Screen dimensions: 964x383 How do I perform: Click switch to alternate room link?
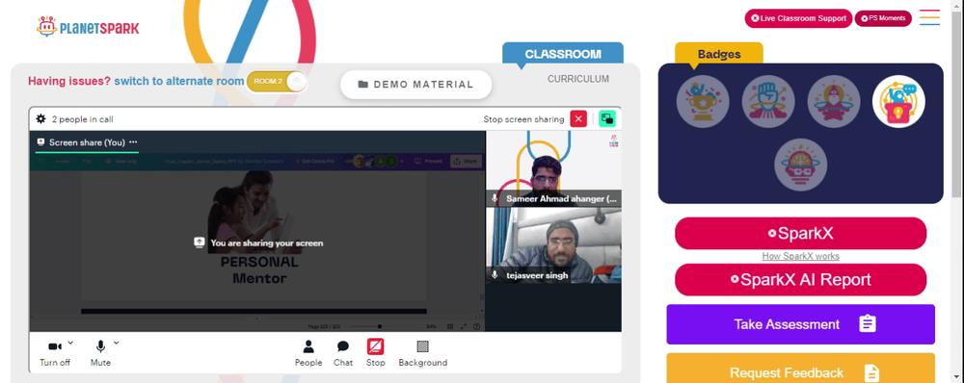[179, 81]
